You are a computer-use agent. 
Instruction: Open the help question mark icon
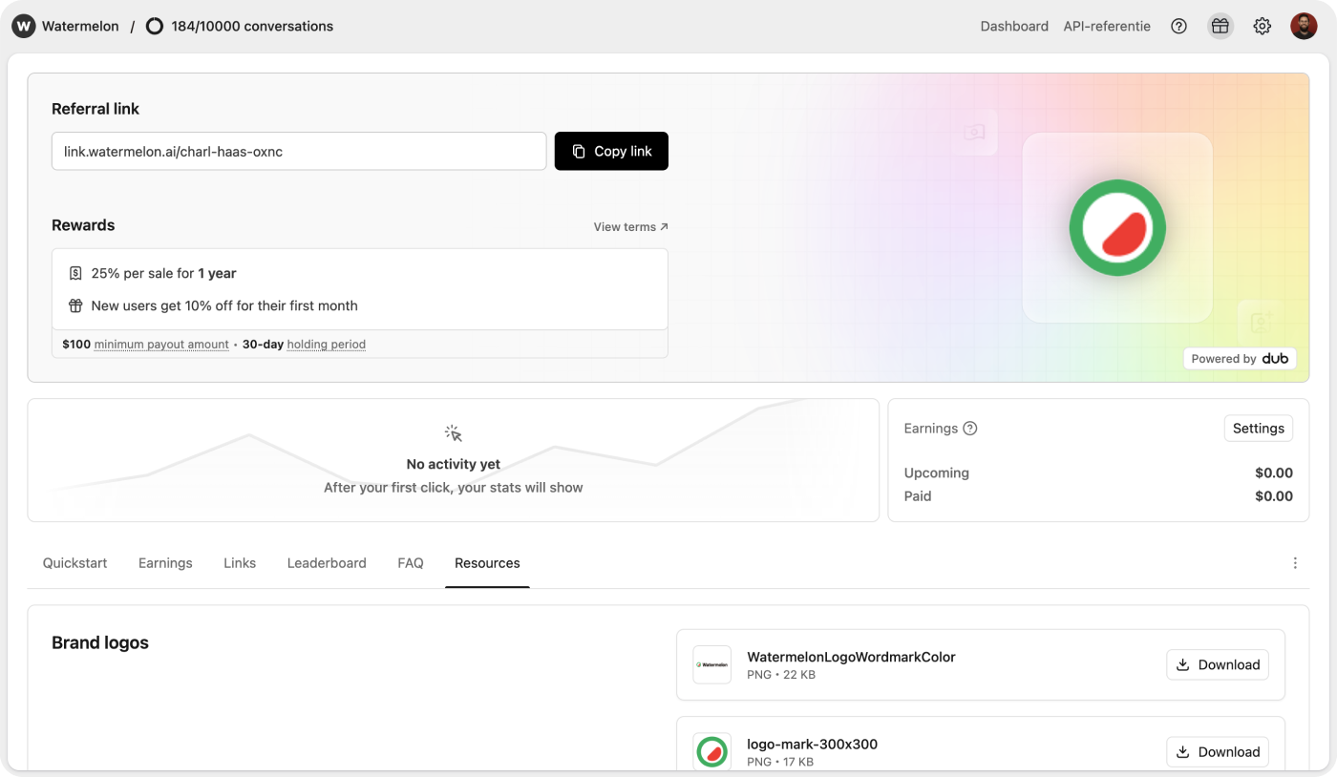1178,27
